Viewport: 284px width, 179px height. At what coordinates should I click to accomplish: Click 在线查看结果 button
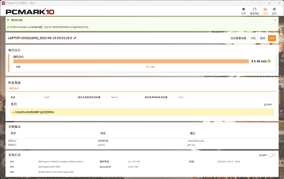click(238, 38)
